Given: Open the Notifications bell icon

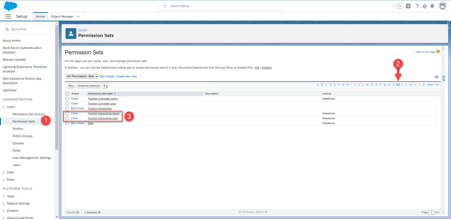Looking at the screenshot, I should coord(432,6).
